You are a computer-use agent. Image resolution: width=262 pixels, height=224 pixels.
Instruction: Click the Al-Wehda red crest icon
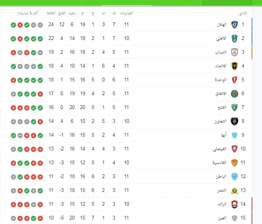(x=234, y=80)
